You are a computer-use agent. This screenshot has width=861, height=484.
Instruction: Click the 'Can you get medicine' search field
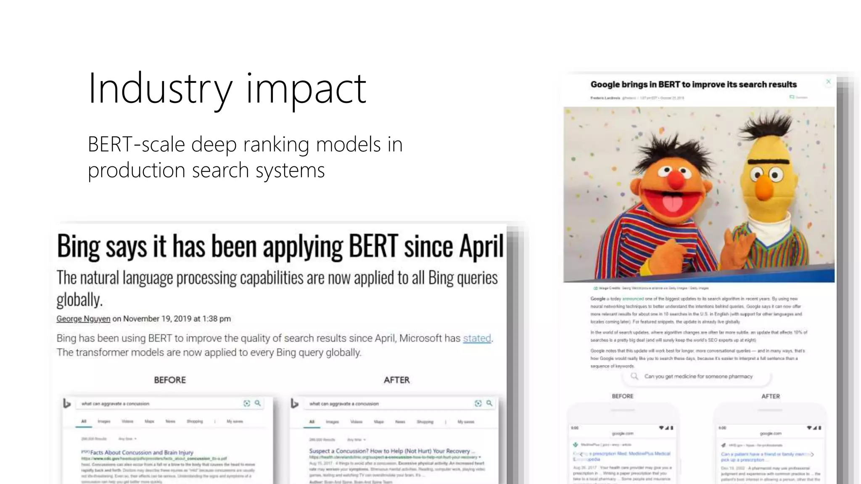pos(698,376)
